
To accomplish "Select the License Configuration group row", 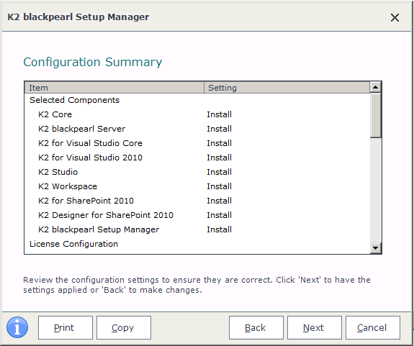I will tap(197, 244).
